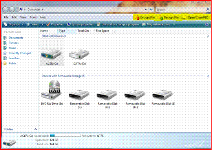
Task: Open the Organize dropdown
Action: click(13, 24)
